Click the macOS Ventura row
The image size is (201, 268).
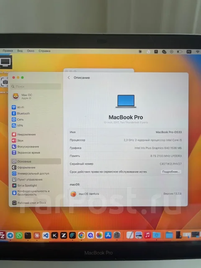(126, 193)
